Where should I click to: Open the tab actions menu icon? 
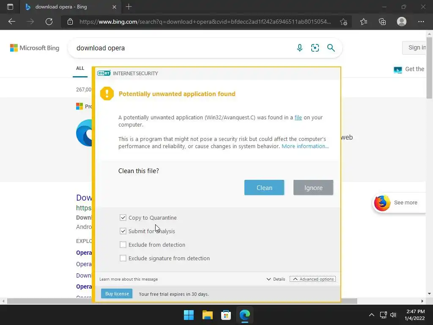10,7
